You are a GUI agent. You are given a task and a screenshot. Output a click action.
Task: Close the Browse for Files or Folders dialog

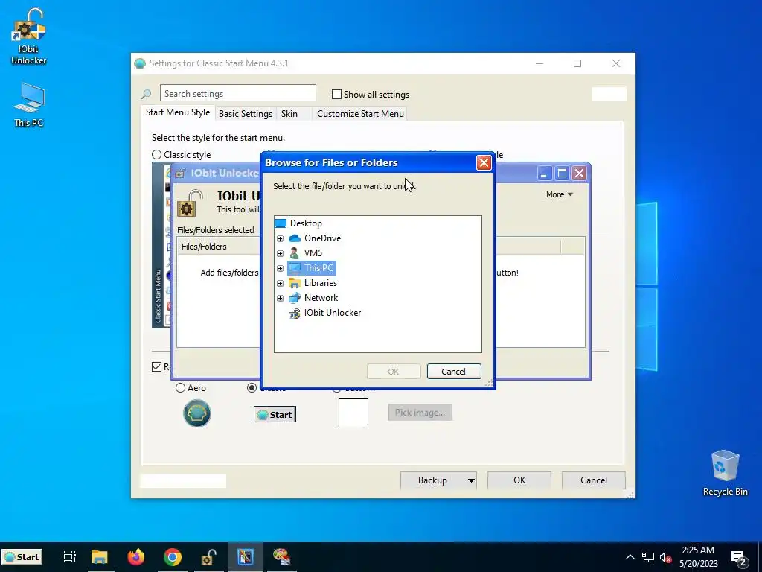(484, 162)
